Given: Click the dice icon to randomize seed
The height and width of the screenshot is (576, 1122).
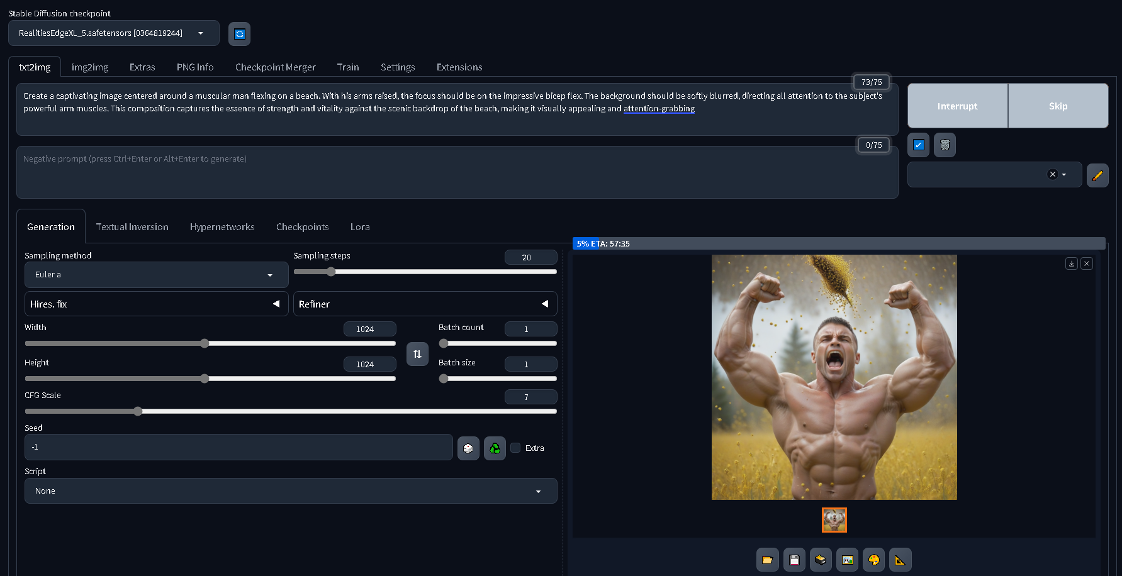Looking at the screenshot, I should [468, 448].
